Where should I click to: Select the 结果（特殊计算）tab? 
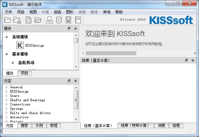pyautogui.click(x=135, y=125)
